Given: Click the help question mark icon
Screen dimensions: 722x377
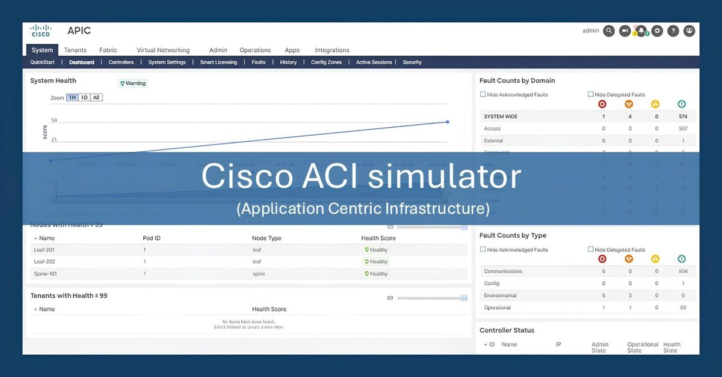Looking at the screenshot, I should pyautogui.click(x=673, y=31).
